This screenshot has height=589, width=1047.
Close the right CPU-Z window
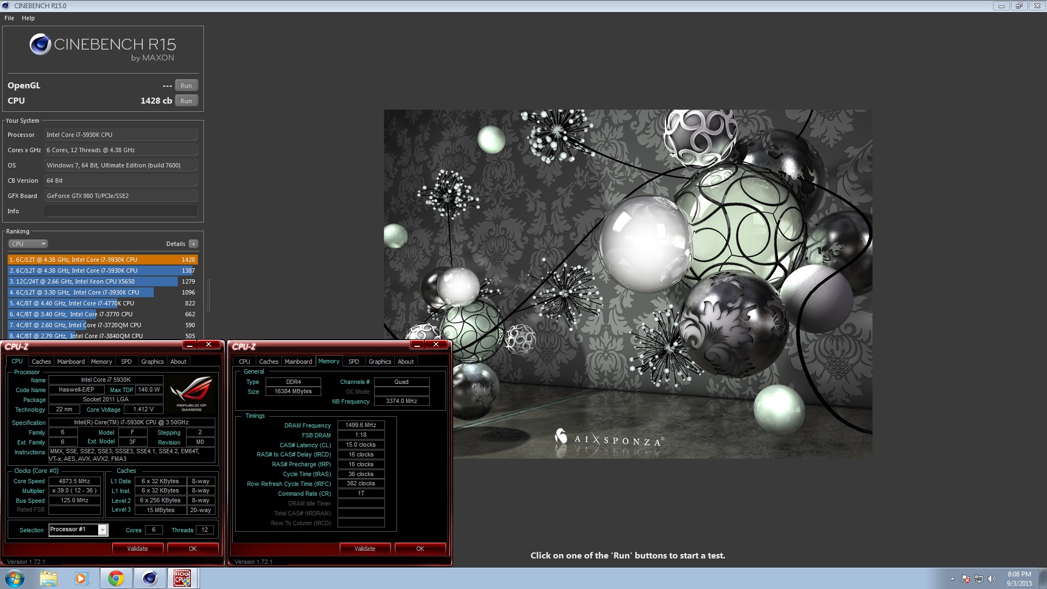click(x=436, y=345)
